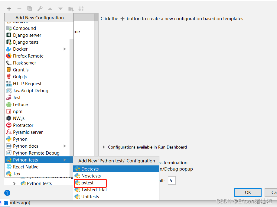The width and height of the screenshot is (277, 207).
Task: Select pytest in the Python tests submenu
Action: (116, 183)
